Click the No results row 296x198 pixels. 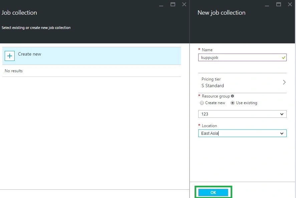point(91,71)
